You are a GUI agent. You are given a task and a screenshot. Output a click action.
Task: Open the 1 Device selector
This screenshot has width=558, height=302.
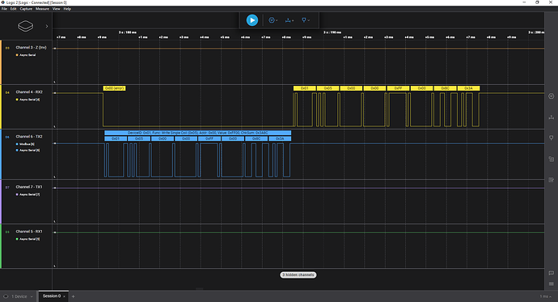(x=19, y=296)
